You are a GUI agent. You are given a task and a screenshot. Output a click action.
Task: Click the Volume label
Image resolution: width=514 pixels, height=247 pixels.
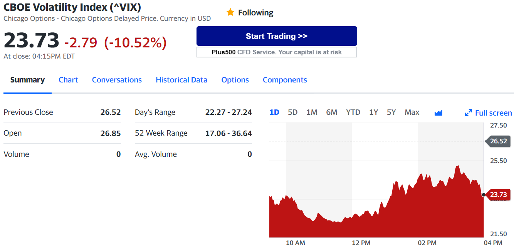click(x=16, y=154)
